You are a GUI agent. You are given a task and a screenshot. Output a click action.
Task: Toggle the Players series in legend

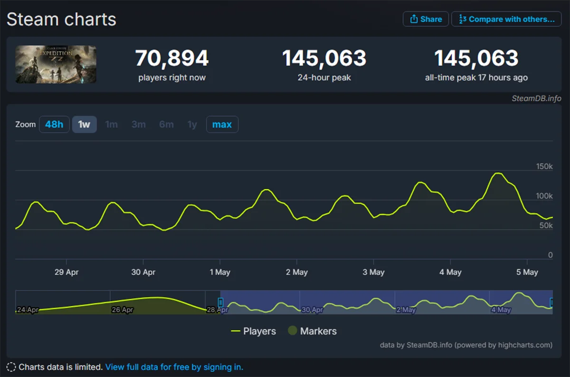click(253, 331)
